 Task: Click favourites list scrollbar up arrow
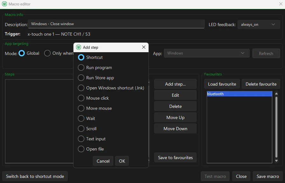click(276, 94)
